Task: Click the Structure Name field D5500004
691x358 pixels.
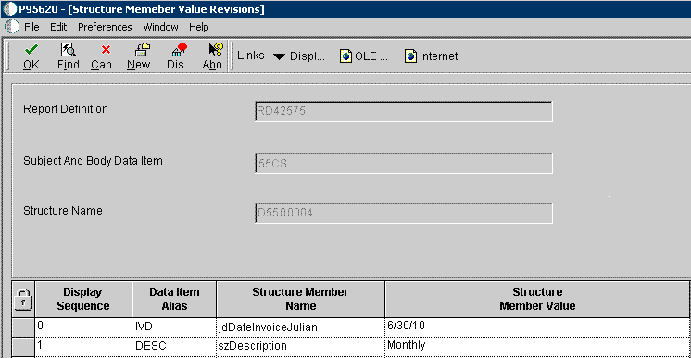Action: [404, 213]
